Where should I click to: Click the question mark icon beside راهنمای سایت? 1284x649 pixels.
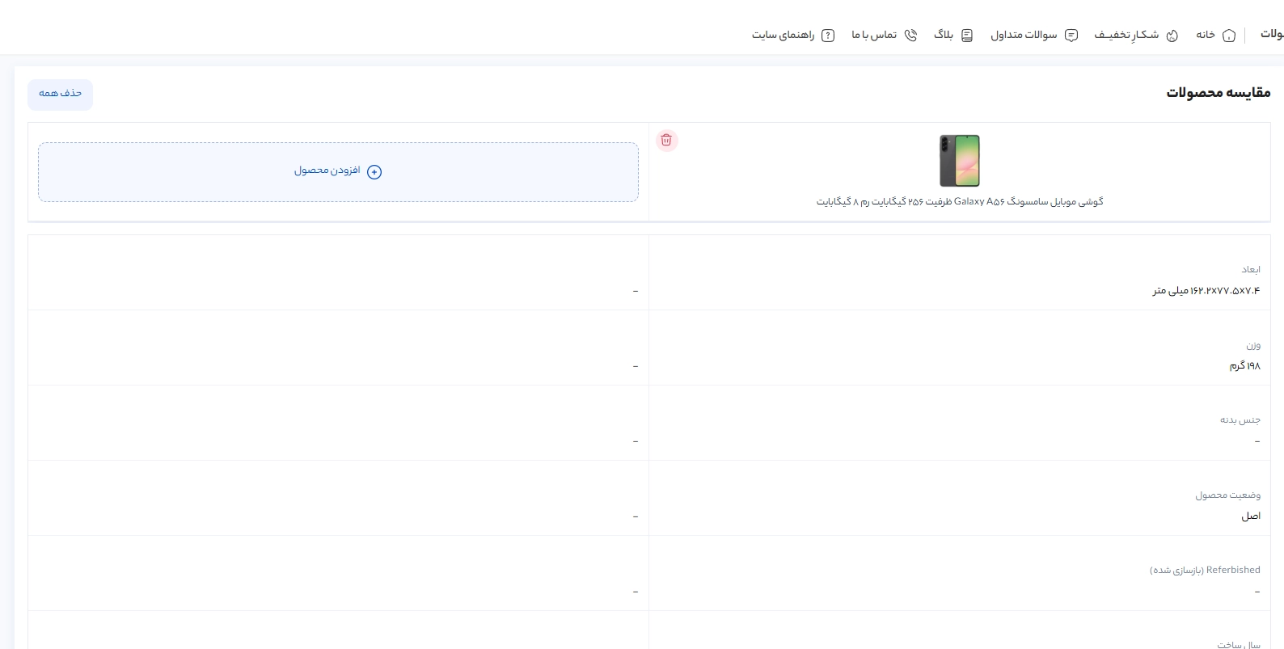[828, 36]
